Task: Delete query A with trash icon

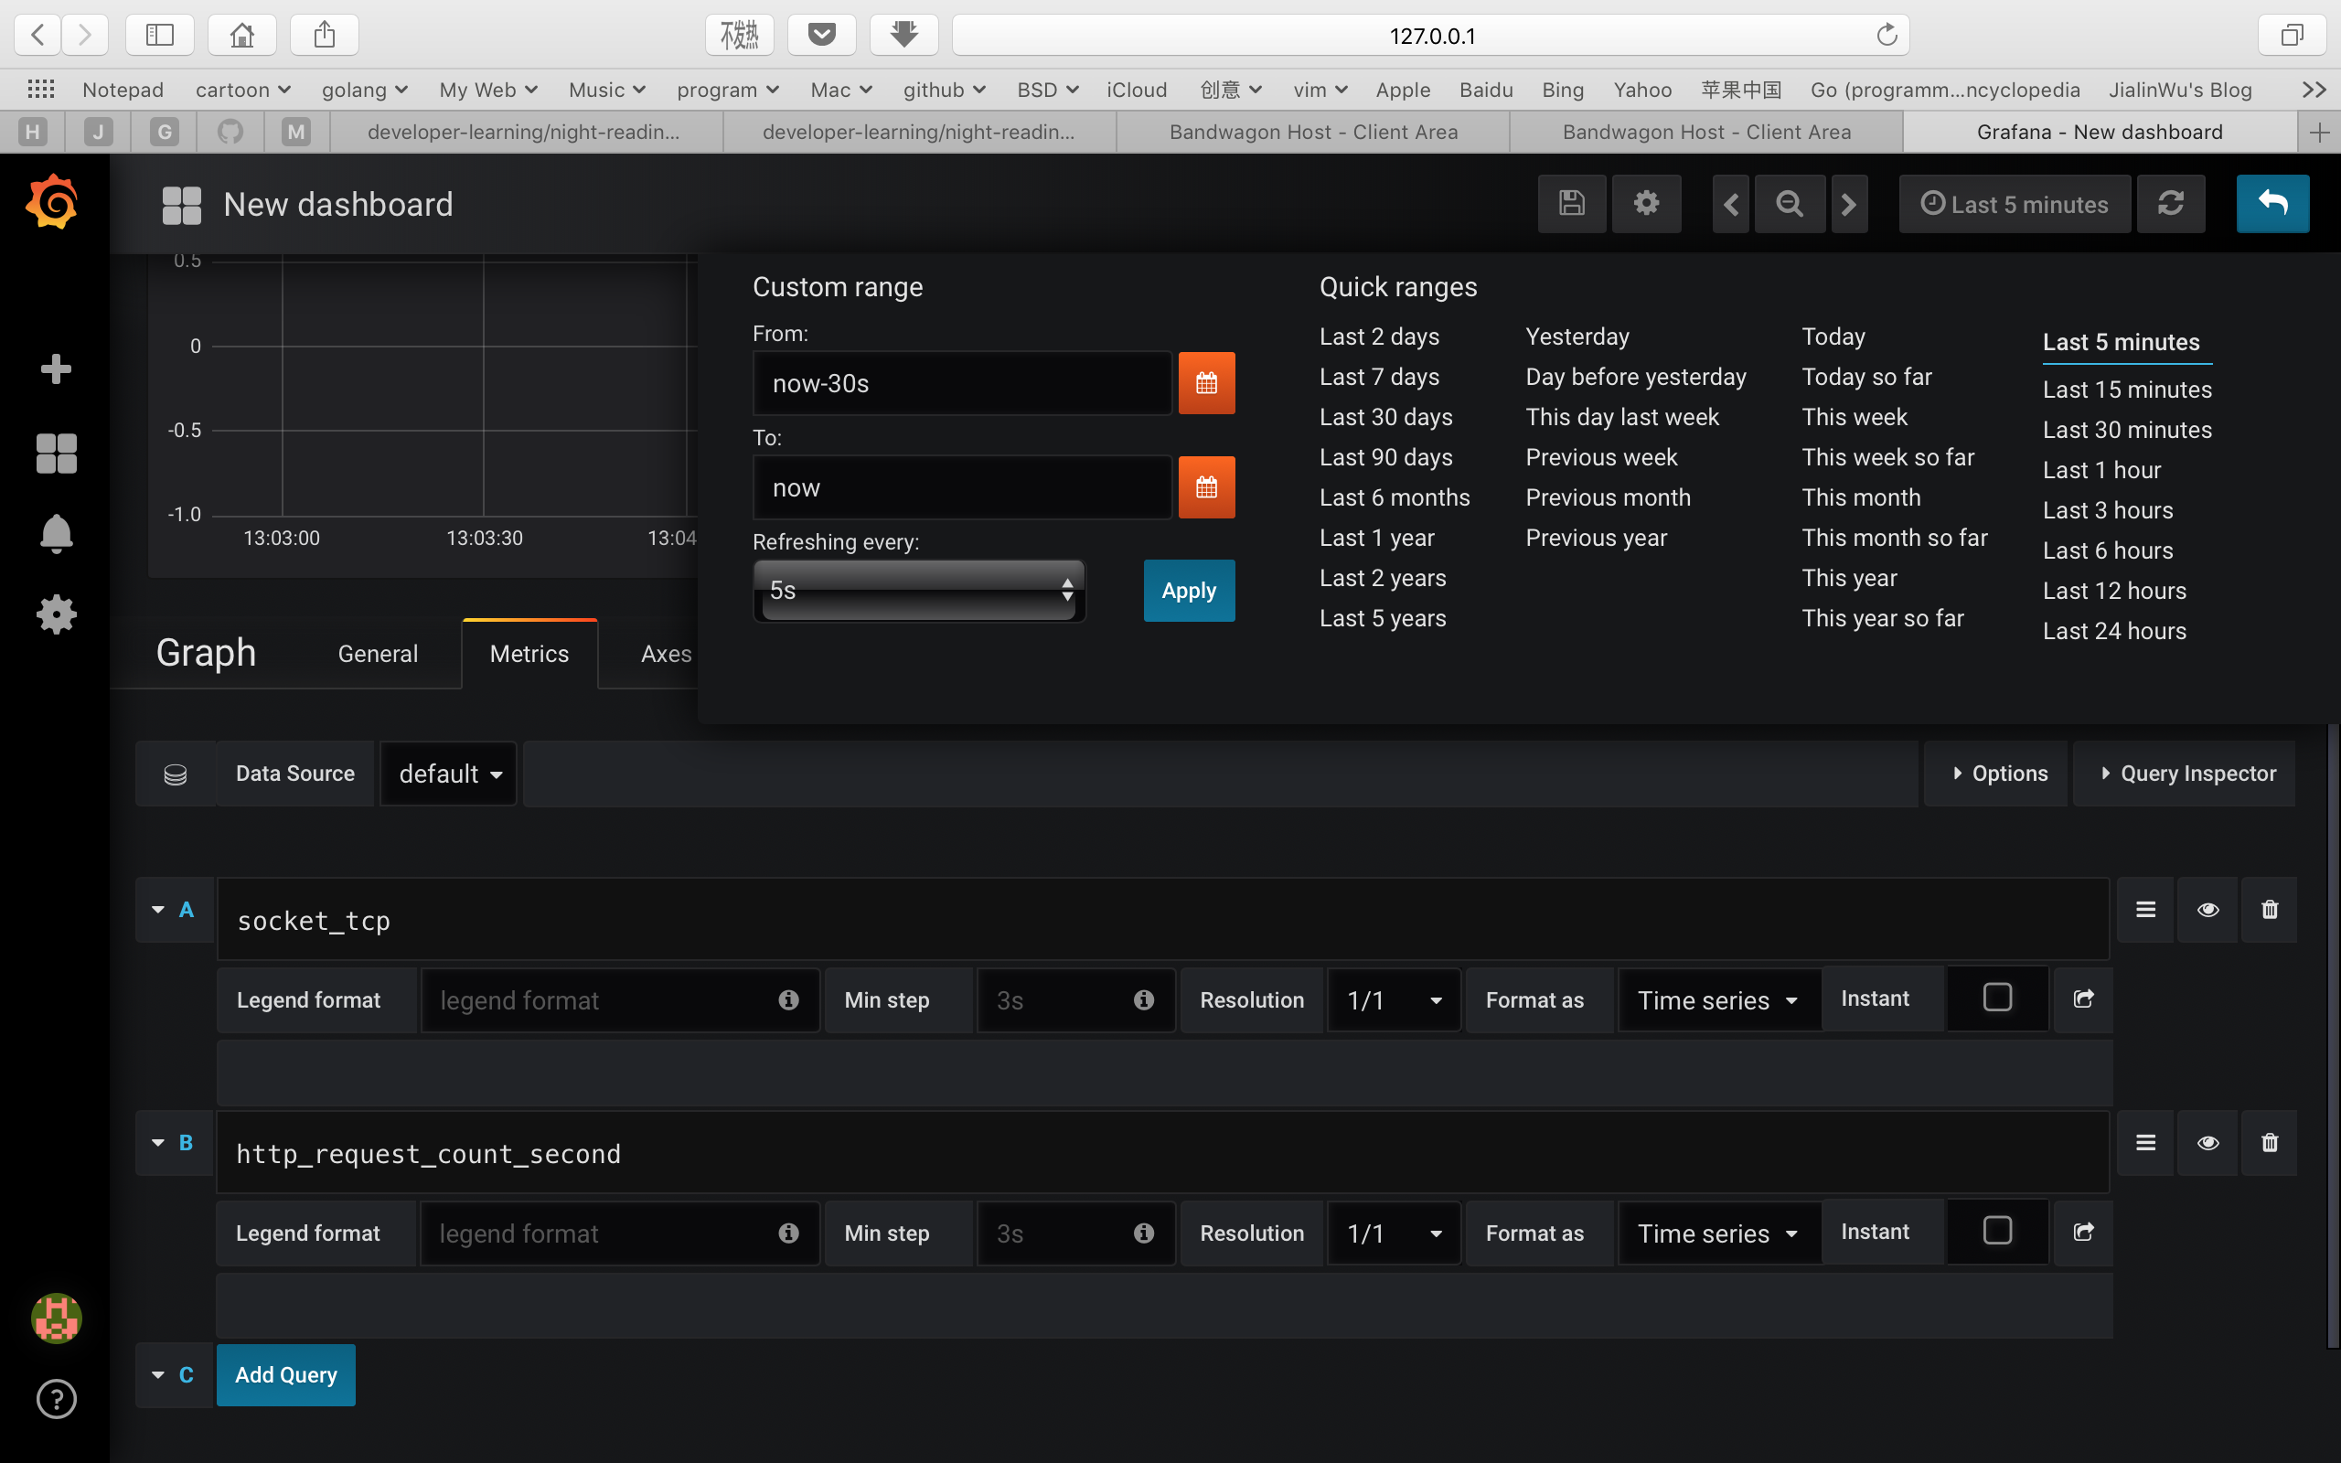Action: pos(2270,910)
